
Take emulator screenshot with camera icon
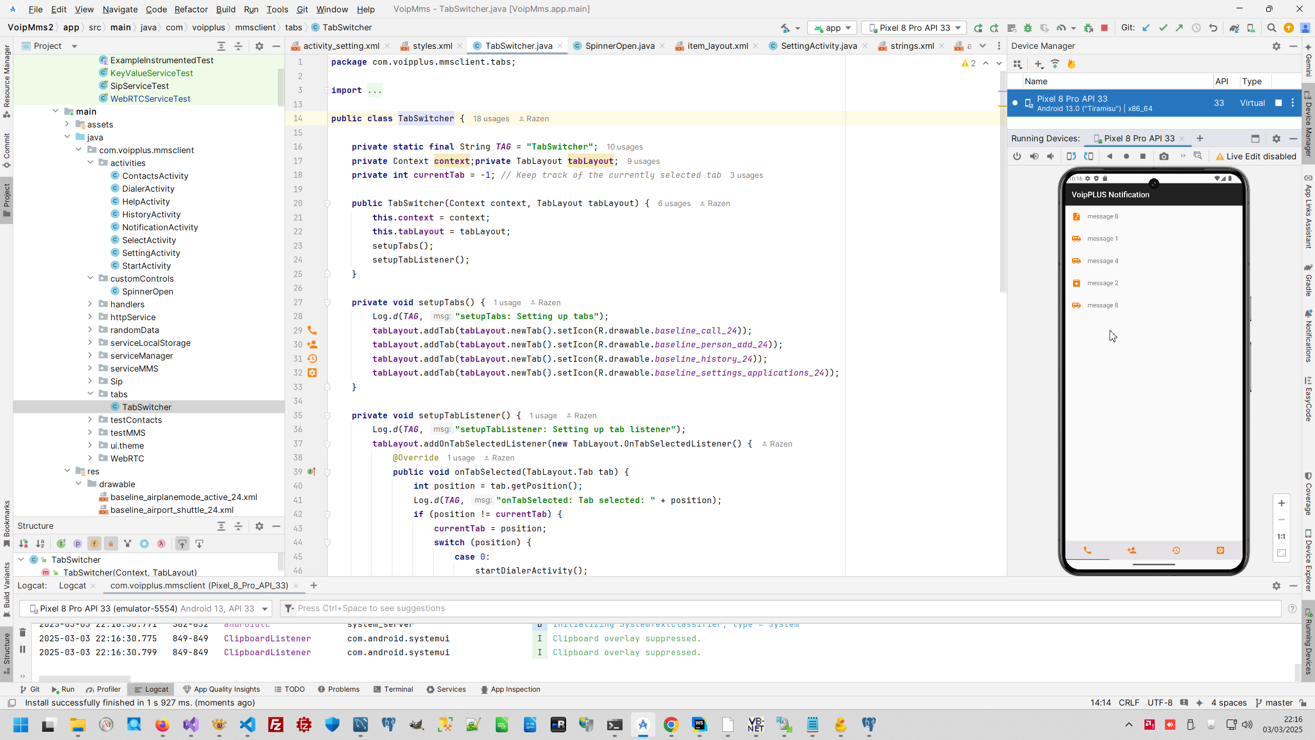point(1164,156)
